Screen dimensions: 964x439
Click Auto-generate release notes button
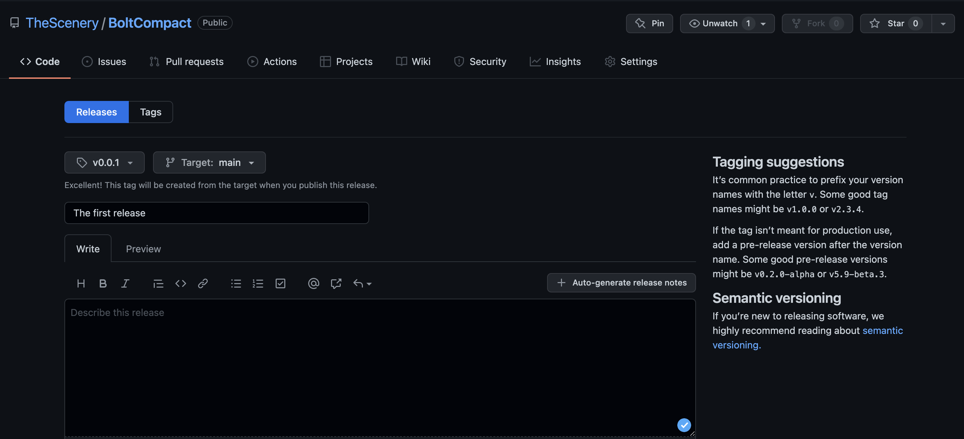621,283
